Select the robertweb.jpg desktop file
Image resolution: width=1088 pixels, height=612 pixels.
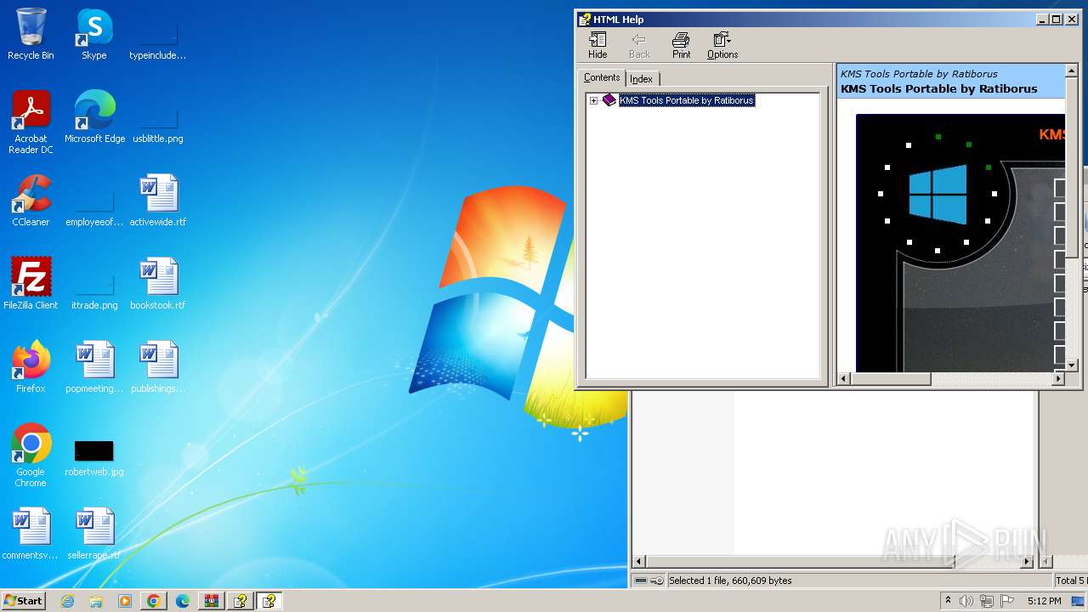[94, 457]
